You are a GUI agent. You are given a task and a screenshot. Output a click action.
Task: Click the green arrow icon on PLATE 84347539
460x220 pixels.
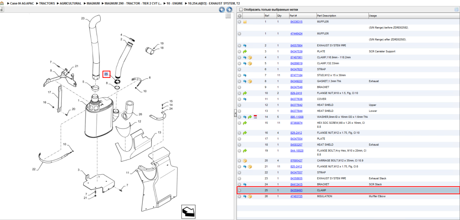coord(245,51)
